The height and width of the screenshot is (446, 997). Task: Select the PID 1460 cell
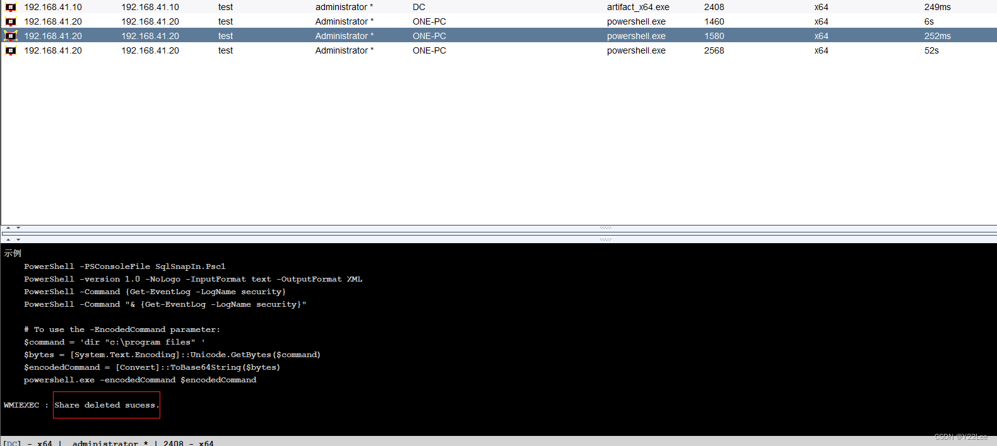[714, 21]
